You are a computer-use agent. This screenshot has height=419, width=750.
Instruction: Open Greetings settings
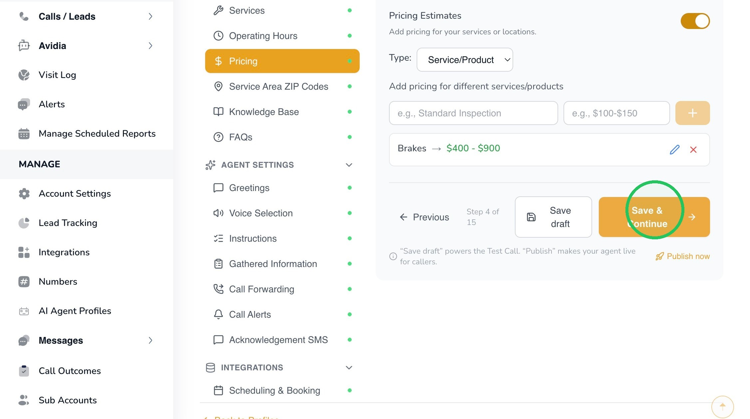[x=282, y=188]
